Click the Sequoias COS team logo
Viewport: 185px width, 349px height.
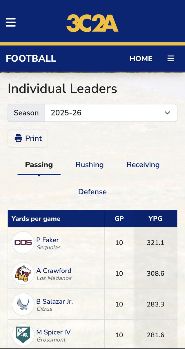[x=23, y=243]
